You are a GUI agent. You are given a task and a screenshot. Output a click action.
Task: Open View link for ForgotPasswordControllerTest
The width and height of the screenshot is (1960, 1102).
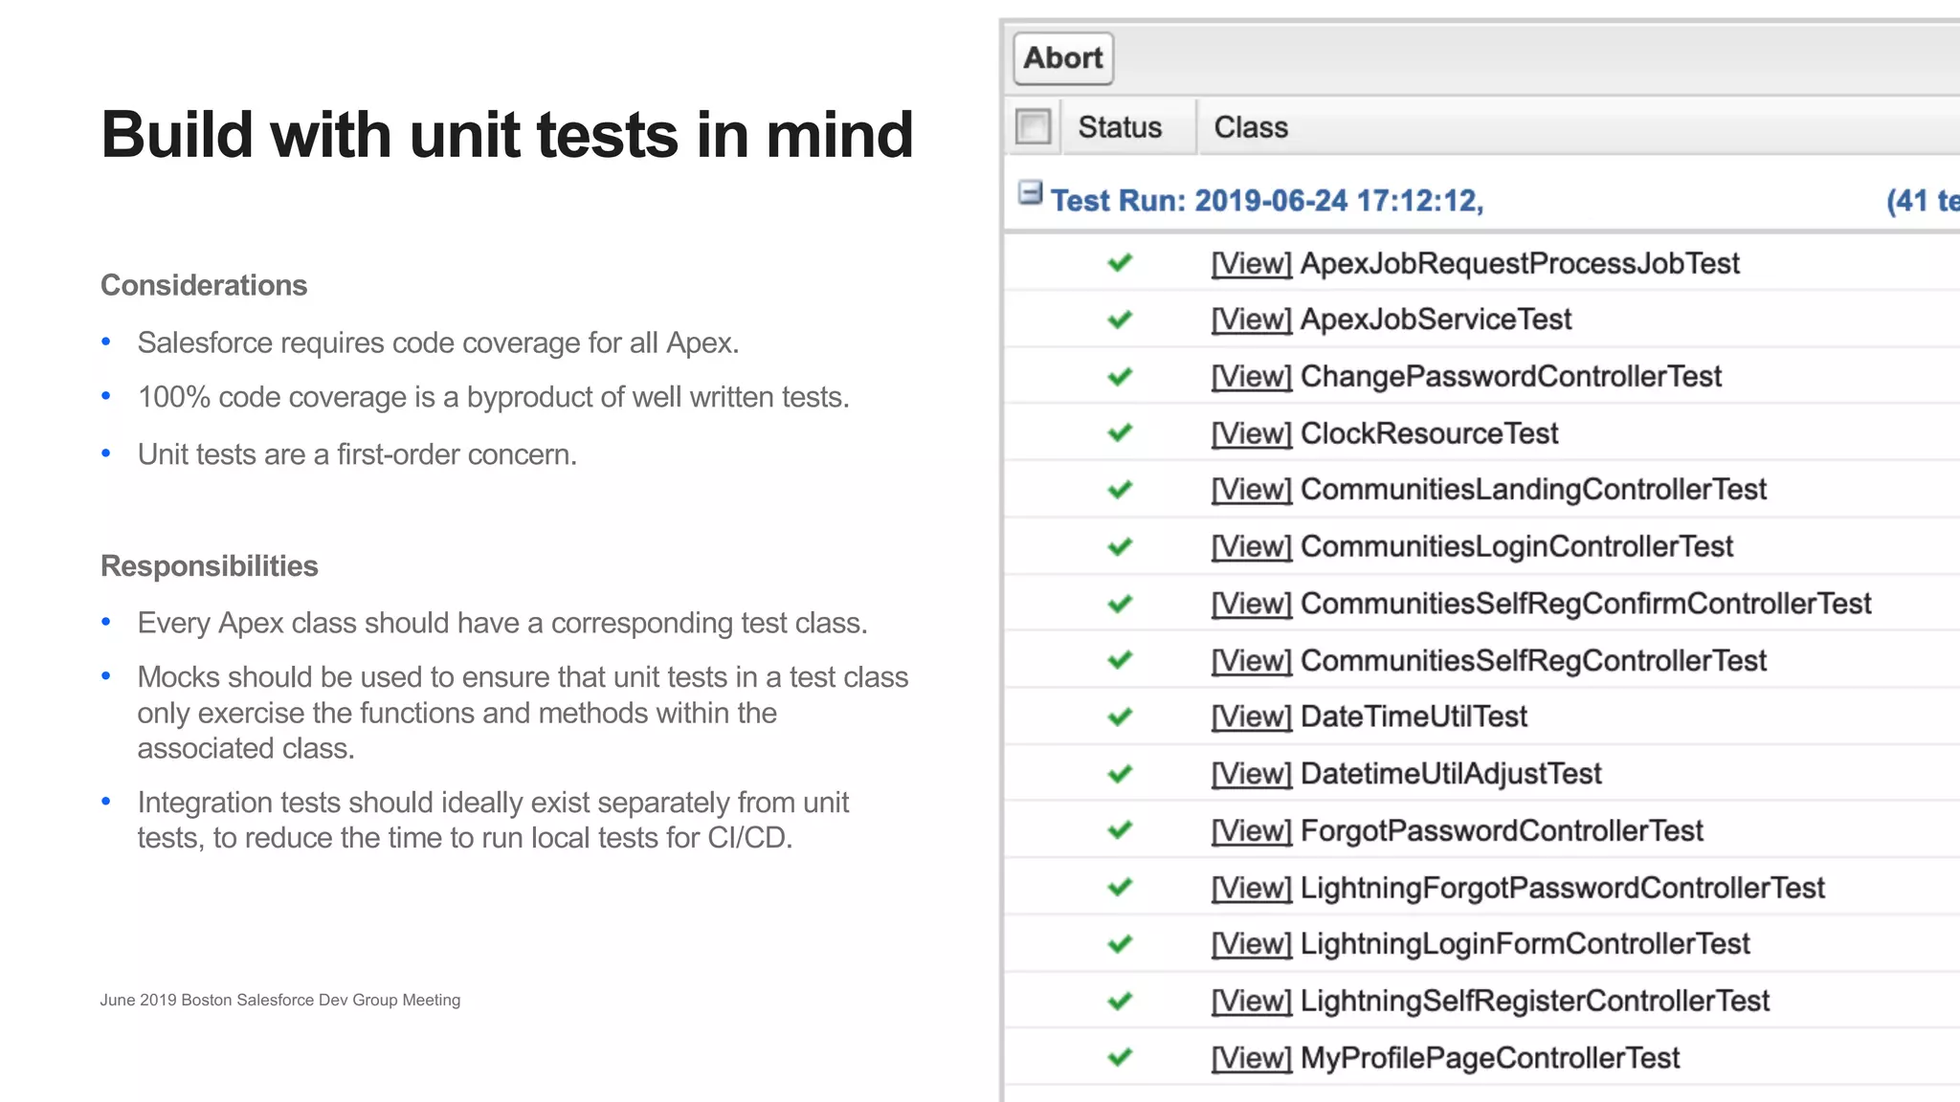(1252, 830)
